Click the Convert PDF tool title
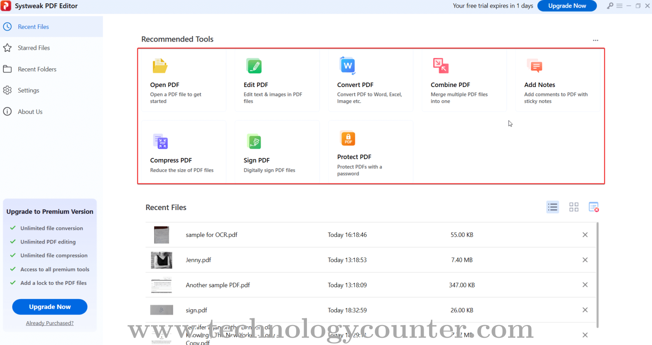Viewport: 652px width, 345px height. [355, 85]
